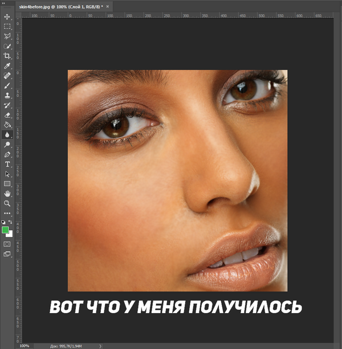Open the green foreground color swatch
The width and height of the screenshot is (342, 349).
[x=5, y=230]
